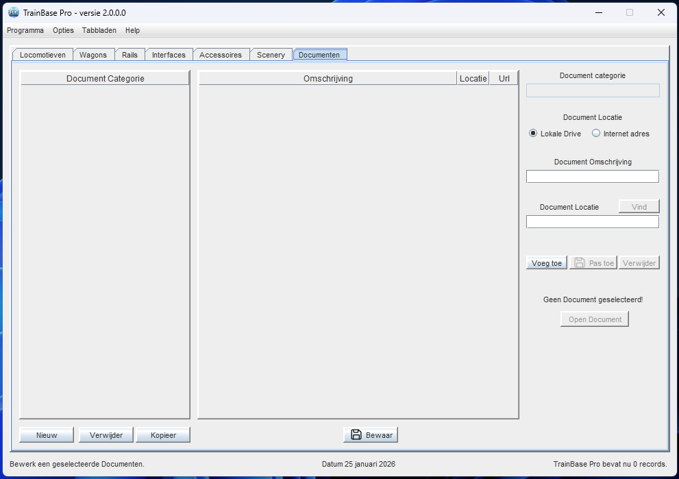Focus the Document Locatie path field
This screenshot has height=479, width=679.
(x=592, y=222)
